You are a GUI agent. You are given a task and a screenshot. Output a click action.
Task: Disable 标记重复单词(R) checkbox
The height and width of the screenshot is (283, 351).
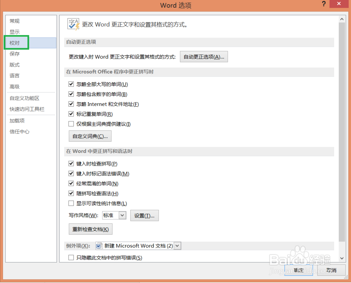click(x=71, y=114)
